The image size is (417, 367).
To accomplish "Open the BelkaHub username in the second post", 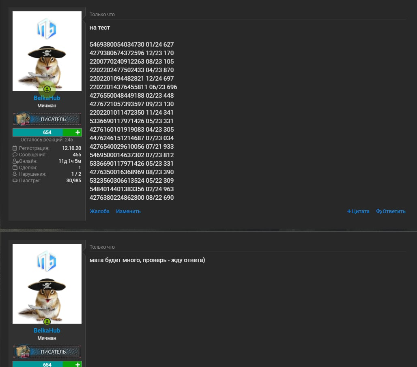I will 47,331.
